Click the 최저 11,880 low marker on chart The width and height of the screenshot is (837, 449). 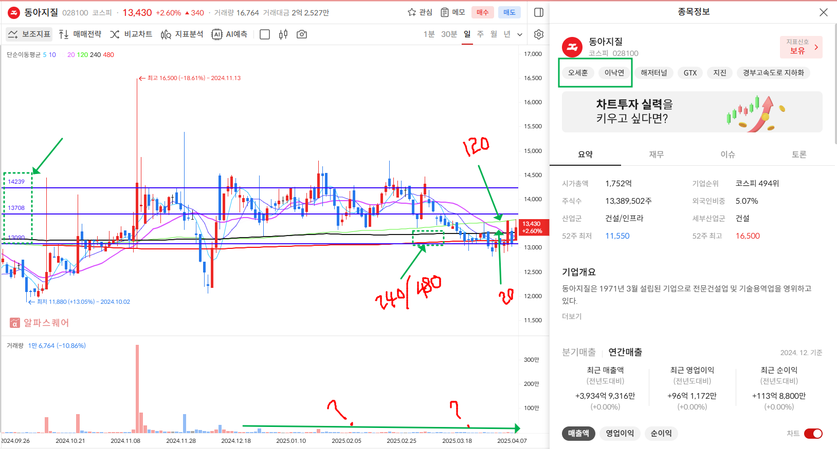tap(79, 302)
